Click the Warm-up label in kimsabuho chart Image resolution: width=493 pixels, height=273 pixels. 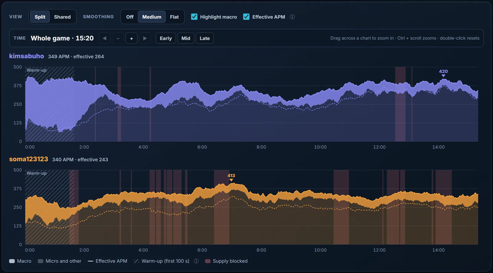(x=37, y=70)
